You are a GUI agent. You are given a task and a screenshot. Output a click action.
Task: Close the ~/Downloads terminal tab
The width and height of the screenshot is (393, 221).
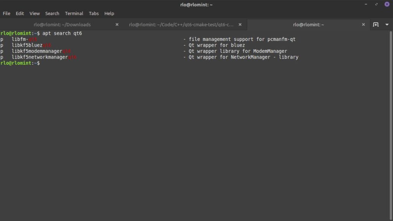pos(117,24)
